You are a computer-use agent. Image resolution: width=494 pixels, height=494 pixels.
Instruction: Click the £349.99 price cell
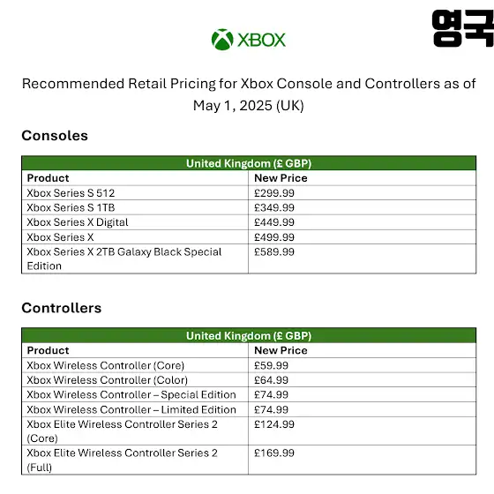pyautogui.click(x=362, y=207)
